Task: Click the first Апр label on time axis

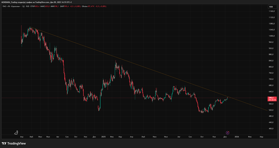Action: pos(21,137)
